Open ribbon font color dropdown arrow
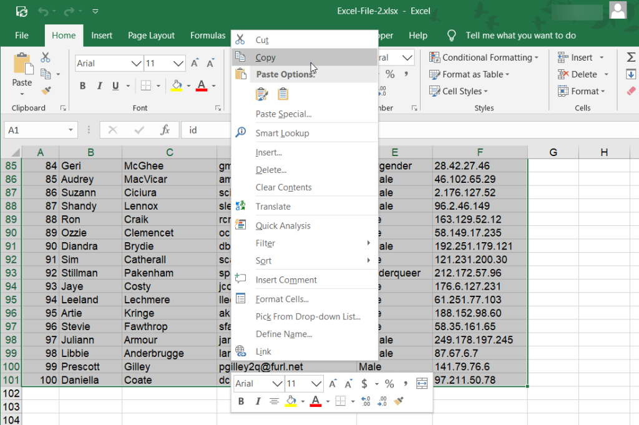The height and width of the screenshot is (425, 639). pyautogui.click(x=213, y=86)
